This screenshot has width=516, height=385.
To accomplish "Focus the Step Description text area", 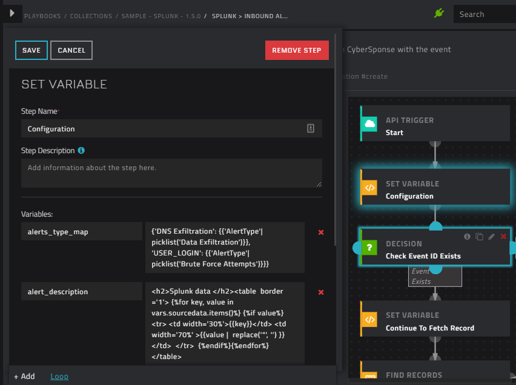I will click(x=171, y=173).
